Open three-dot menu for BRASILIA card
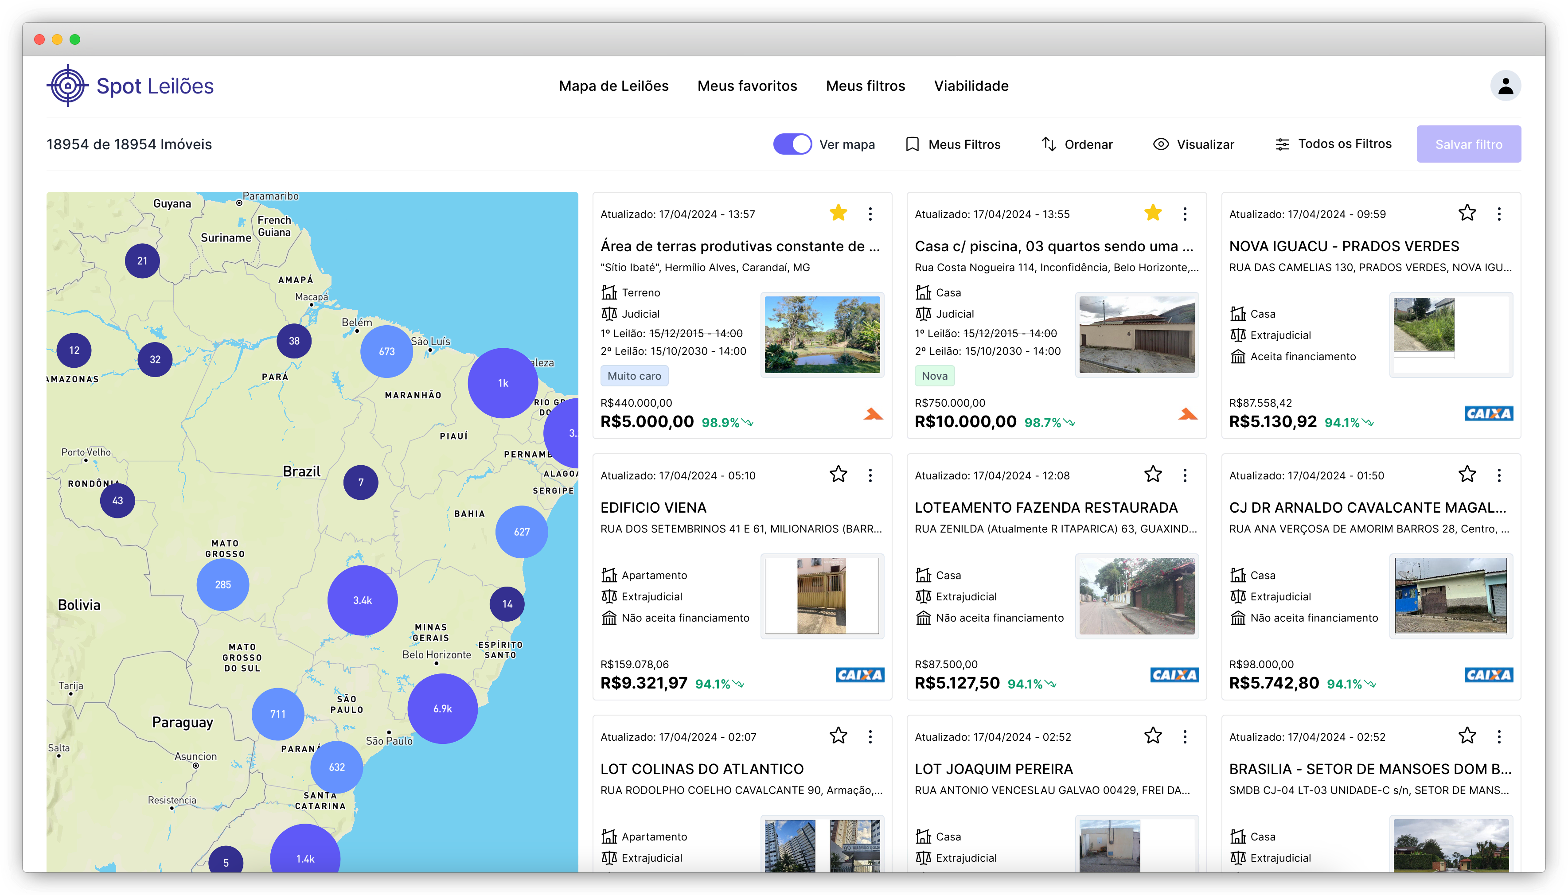 click(1498, 736)
